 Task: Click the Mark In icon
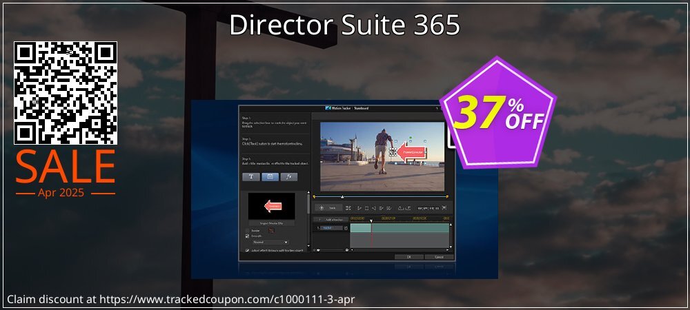[401, 207]
